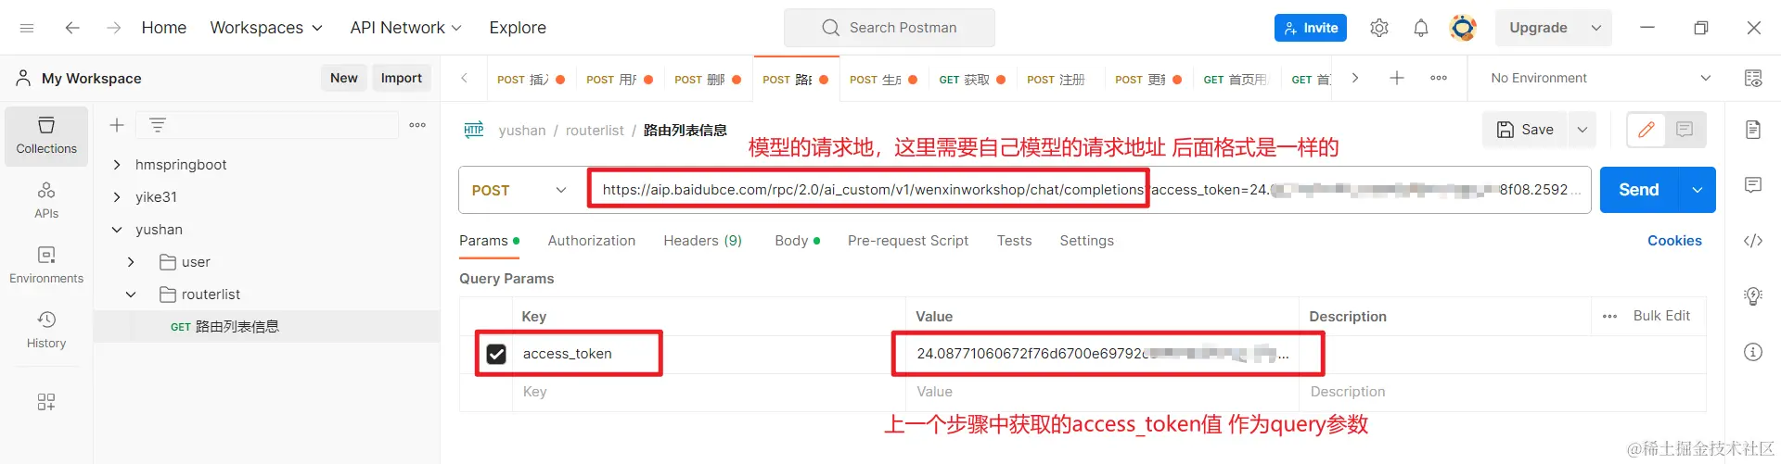Viewport: 1781px width, 464px height.
Task: Show previous request tabs with left chevron
Action: pos(465,78)
